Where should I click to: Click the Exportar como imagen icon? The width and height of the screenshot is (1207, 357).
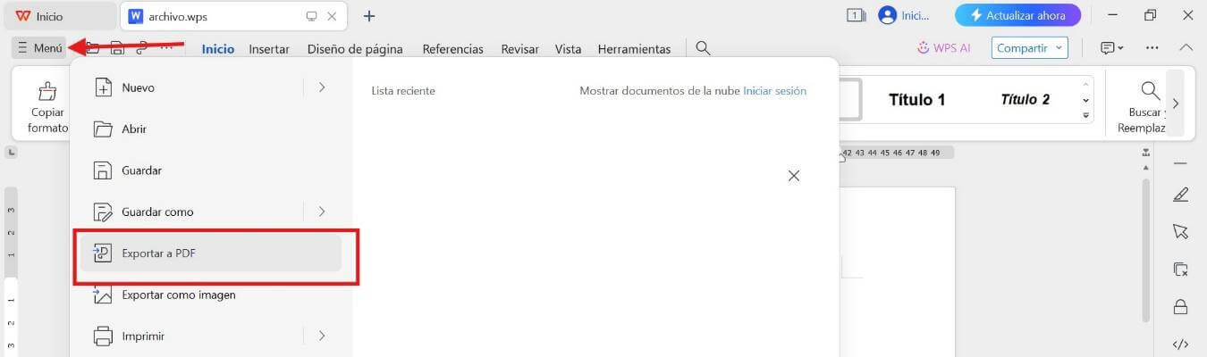point(104,295)
